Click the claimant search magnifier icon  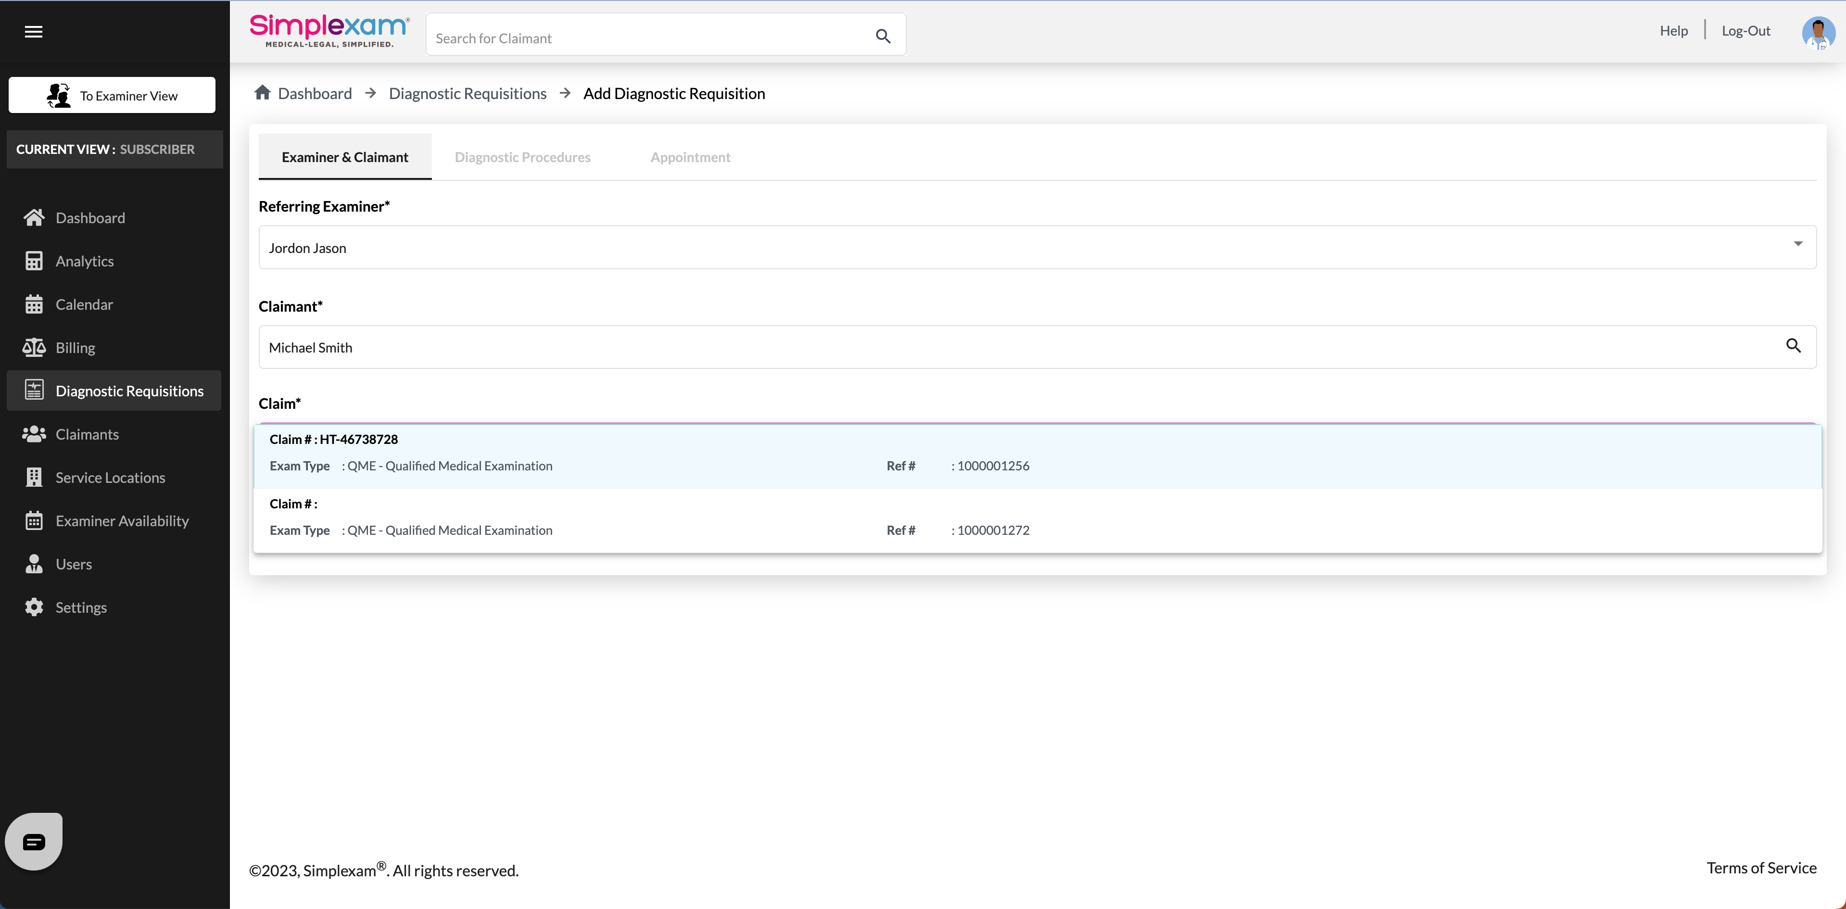click(883, 37)
